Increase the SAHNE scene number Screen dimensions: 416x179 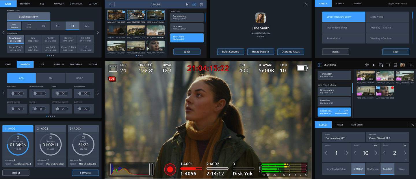[376, 153]
